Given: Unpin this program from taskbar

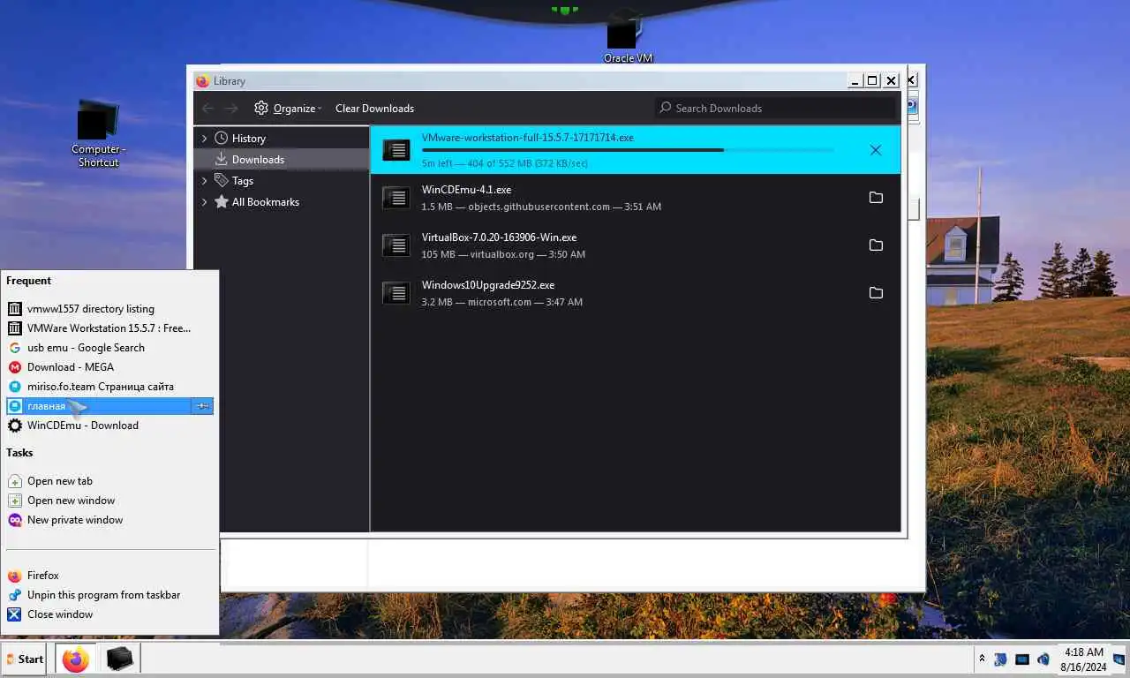Looking at the screenshot, I should click(x=109, y=595).
